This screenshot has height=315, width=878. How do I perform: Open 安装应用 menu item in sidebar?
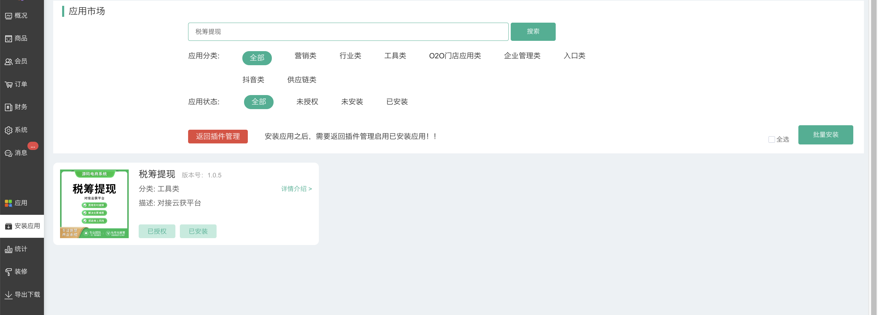(x=23, y=226)
